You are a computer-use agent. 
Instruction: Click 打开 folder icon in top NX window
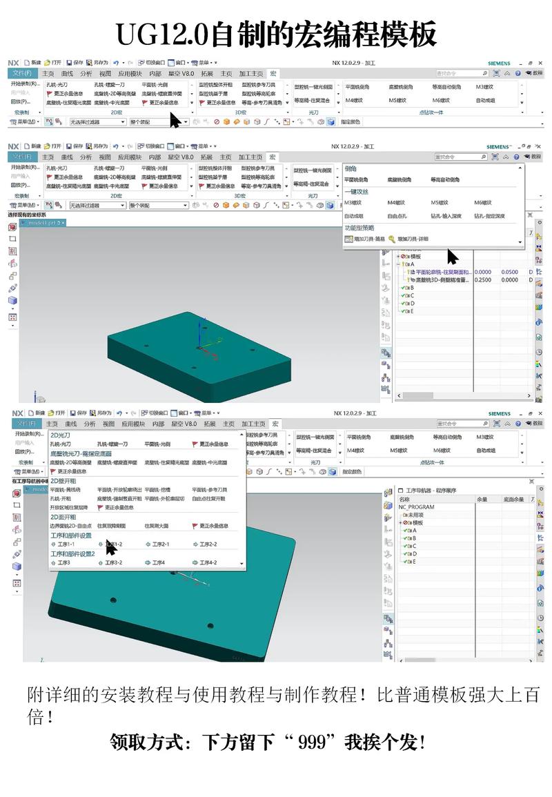(48, 63)
